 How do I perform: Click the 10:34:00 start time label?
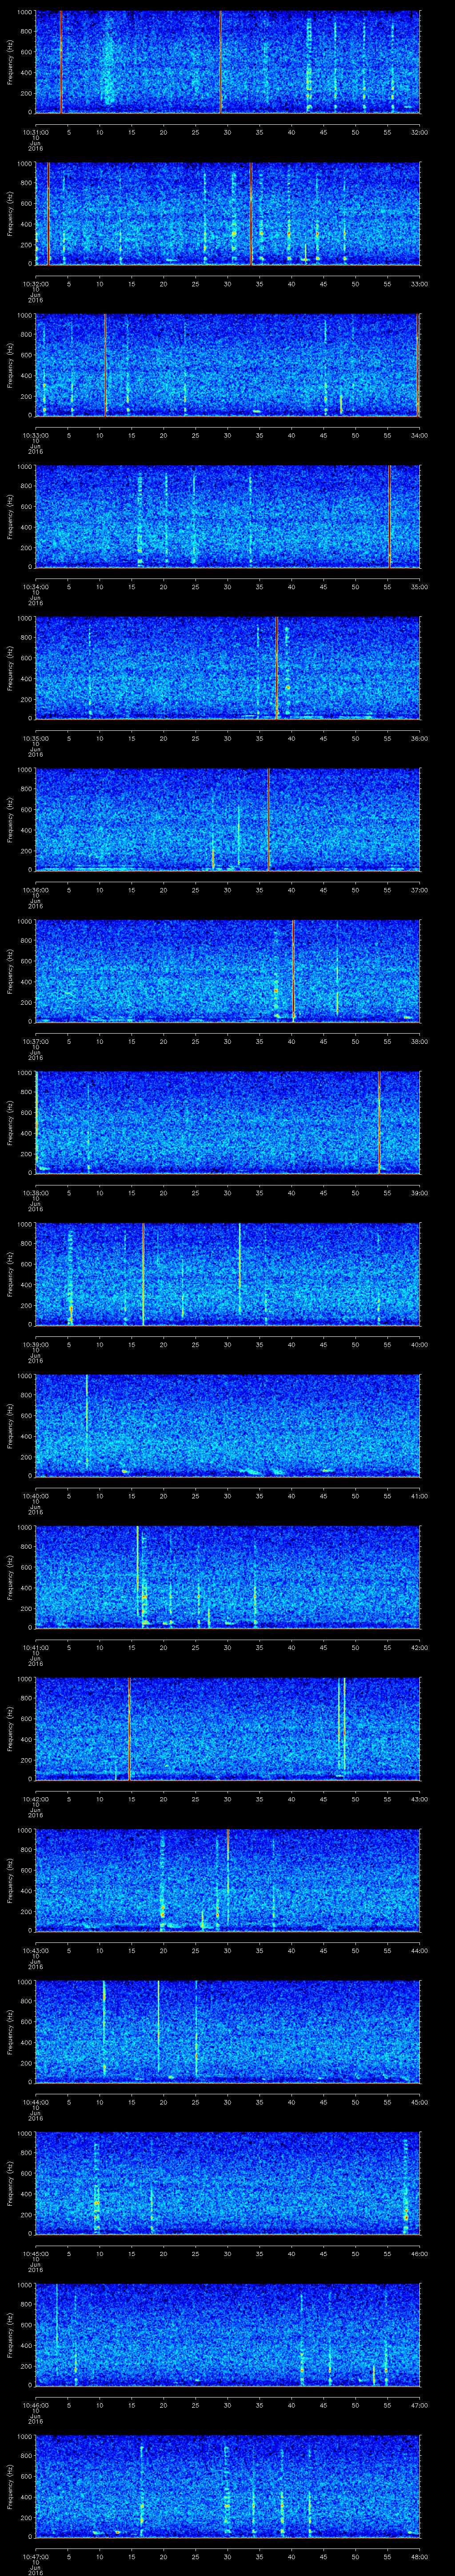(35, 586)
